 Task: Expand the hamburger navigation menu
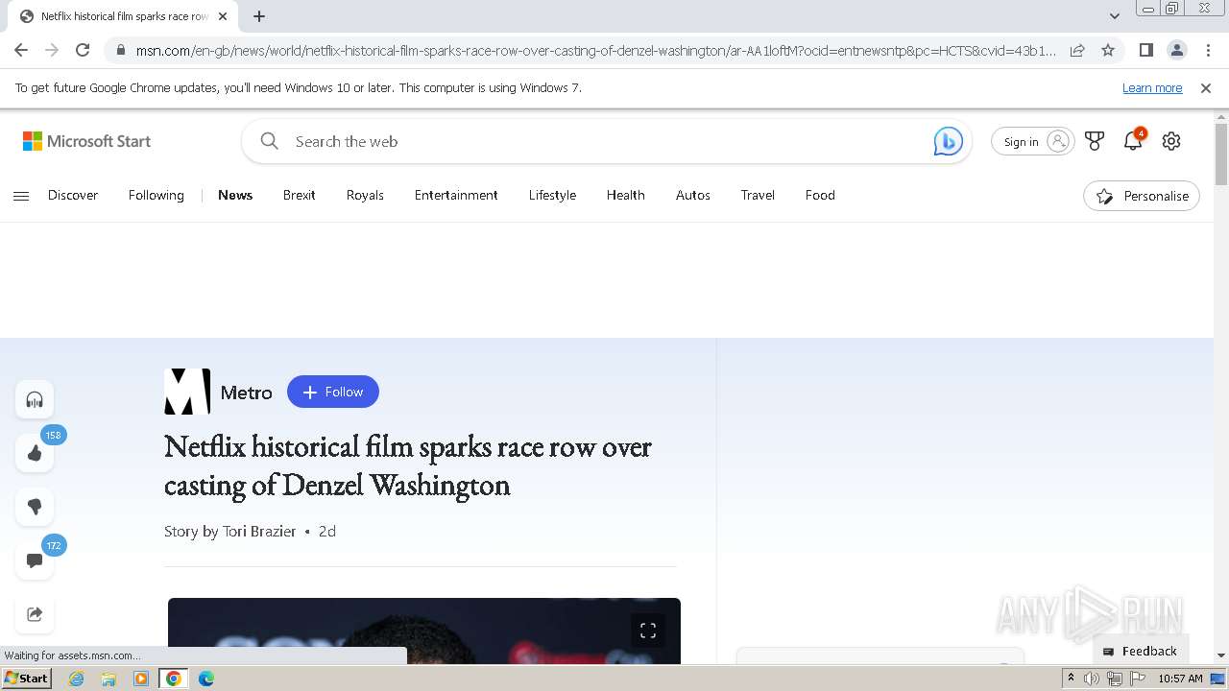[21, 196]
